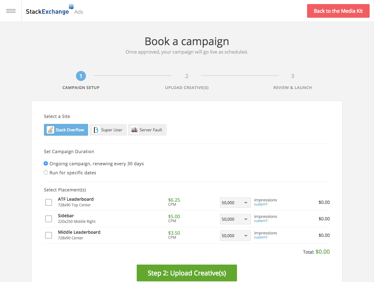Image resolution: width=374 pixels, height=282 pixels.
Task: Go to step 3 Review & Launch indicator
Action: coord(293,81)
